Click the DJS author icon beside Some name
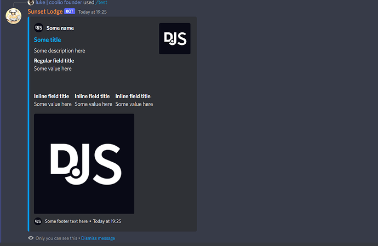The width and height of the screenshot is (378, 246). [38, 28]
